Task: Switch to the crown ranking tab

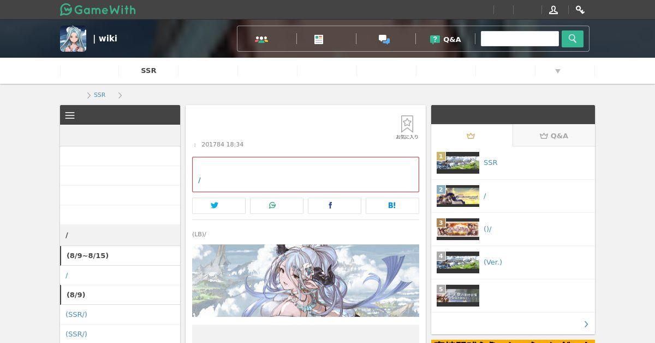Action: pos(472,136)
